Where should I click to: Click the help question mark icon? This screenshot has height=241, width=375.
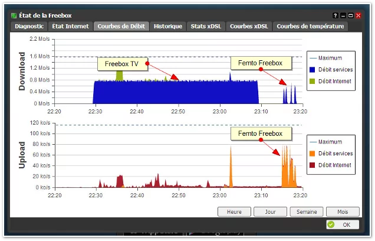coord(335,15)
